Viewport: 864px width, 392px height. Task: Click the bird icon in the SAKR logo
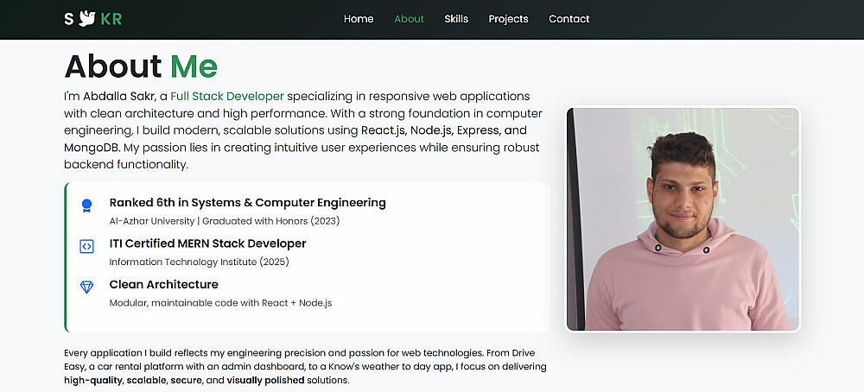click(x=86, y=18)
